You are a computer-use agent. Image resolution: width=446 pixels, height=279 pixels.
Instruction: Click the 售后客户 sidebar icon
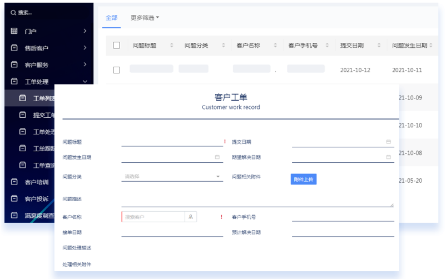click(x=14, y=47)
